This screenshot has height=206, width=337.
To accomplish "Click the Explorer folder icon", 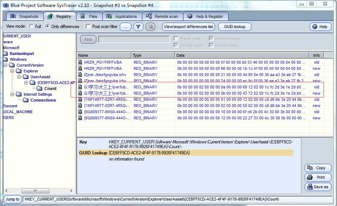I will (x=19, y=71).
